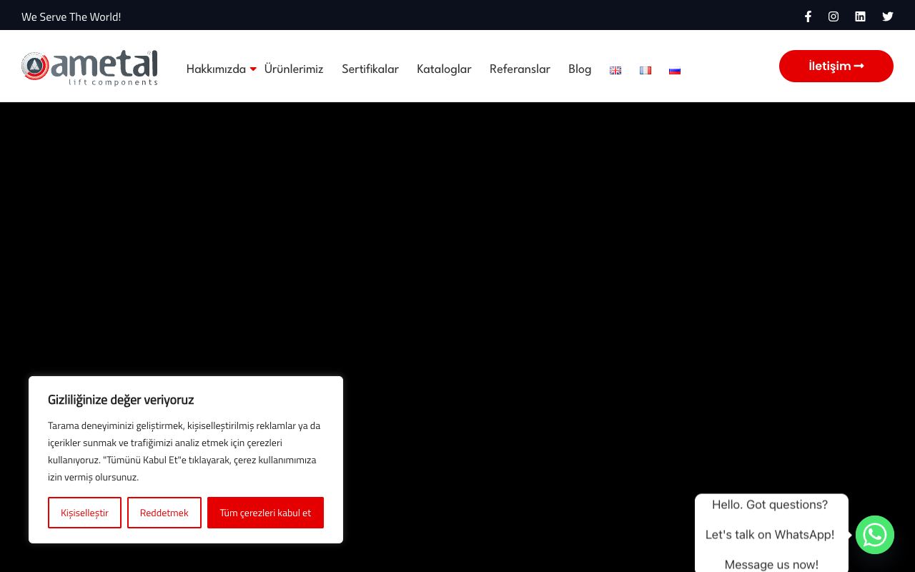Switch language to English flag

pos(615,70)
